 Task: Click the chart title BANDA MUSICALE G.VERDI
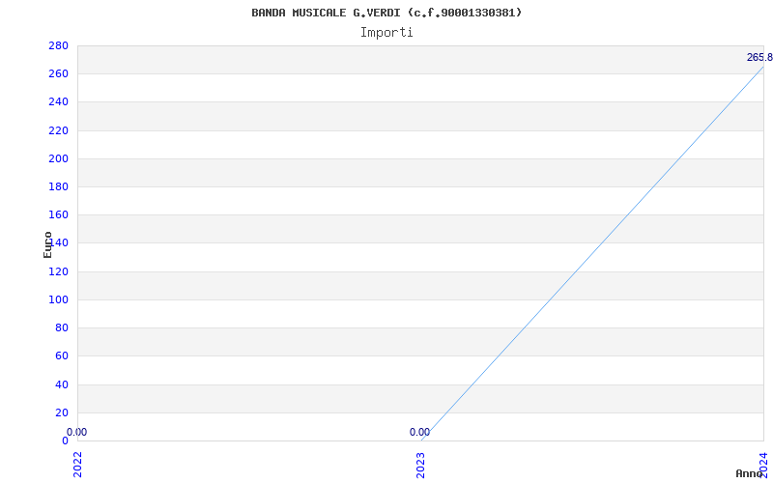(x=386, y=13)
